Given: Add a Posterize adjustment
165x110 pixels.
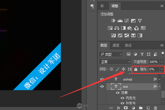Looking at the screenshot, I should [120, 35].
